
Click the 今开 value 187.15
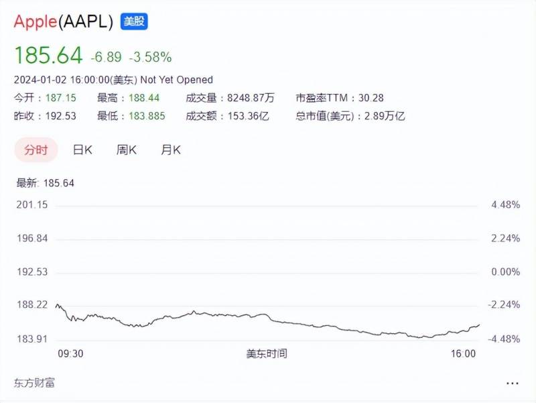click(61, 98)
